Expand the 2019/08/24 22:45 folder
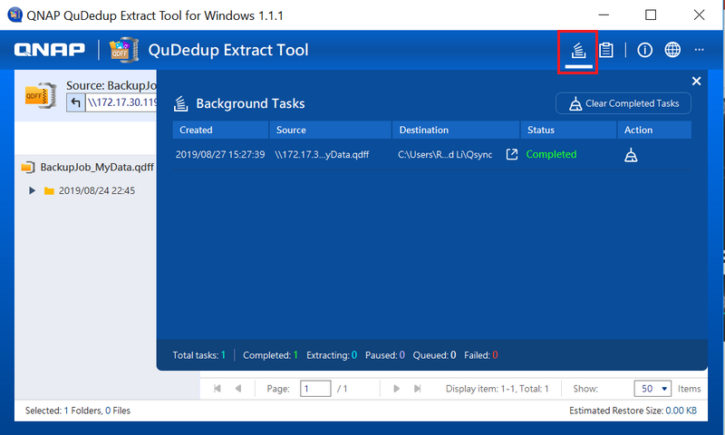The height and width of the screenshot is (435, 725). 32,190
